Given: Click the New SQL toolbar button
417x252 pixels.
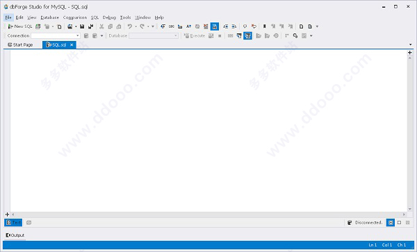Looking at the screenshot, I should click(x=20, y=26).
